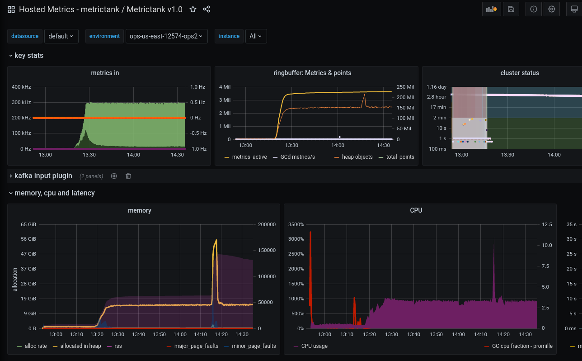582x361 pixels.
Task: Change the datasource from default
Action: pos(61,36)
